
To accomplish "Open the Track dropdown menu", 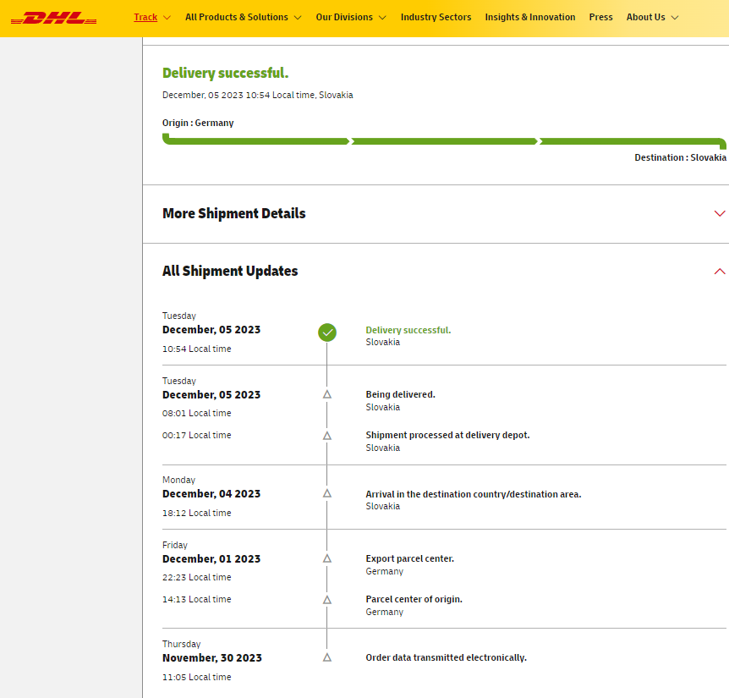I will pos(151,17).
